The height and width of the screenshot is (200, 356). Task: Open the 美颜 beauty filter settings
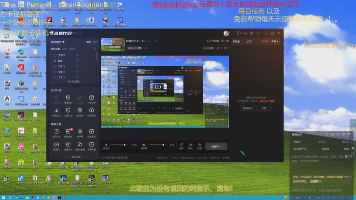pyautogui.click(x=181, y=146)
